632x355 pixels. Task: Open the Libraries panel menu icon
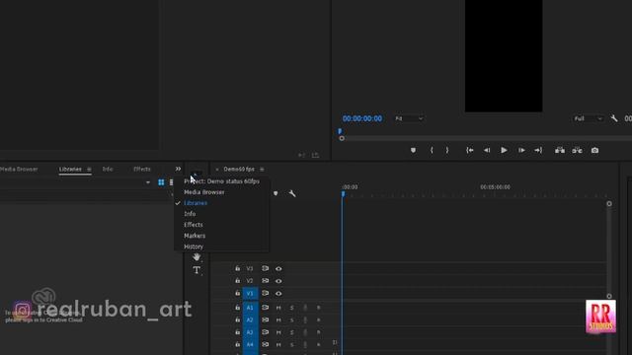coord(89,169)
